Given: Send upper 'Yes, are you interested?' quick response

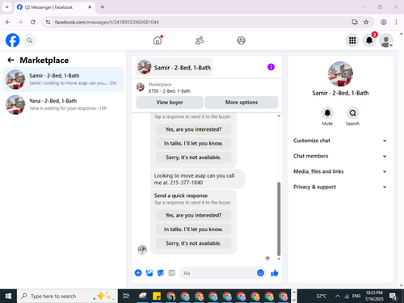Looking at the screenshot, I should point(193,129).
